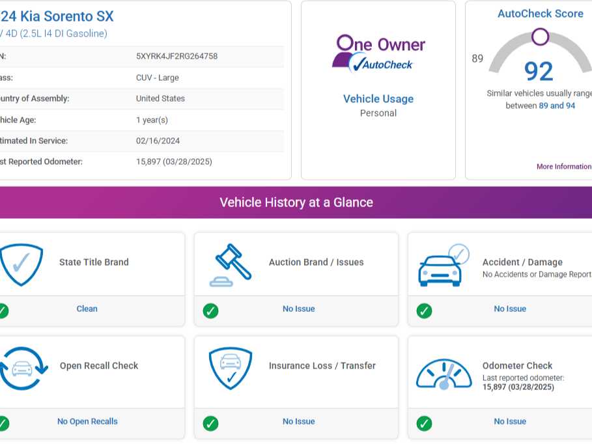Image resolution: width=592 pixels, height=444 pixels.
Task: Click the 15,897 (03/28/2025) odometer value in vehicle details
Action: [174, 161]
